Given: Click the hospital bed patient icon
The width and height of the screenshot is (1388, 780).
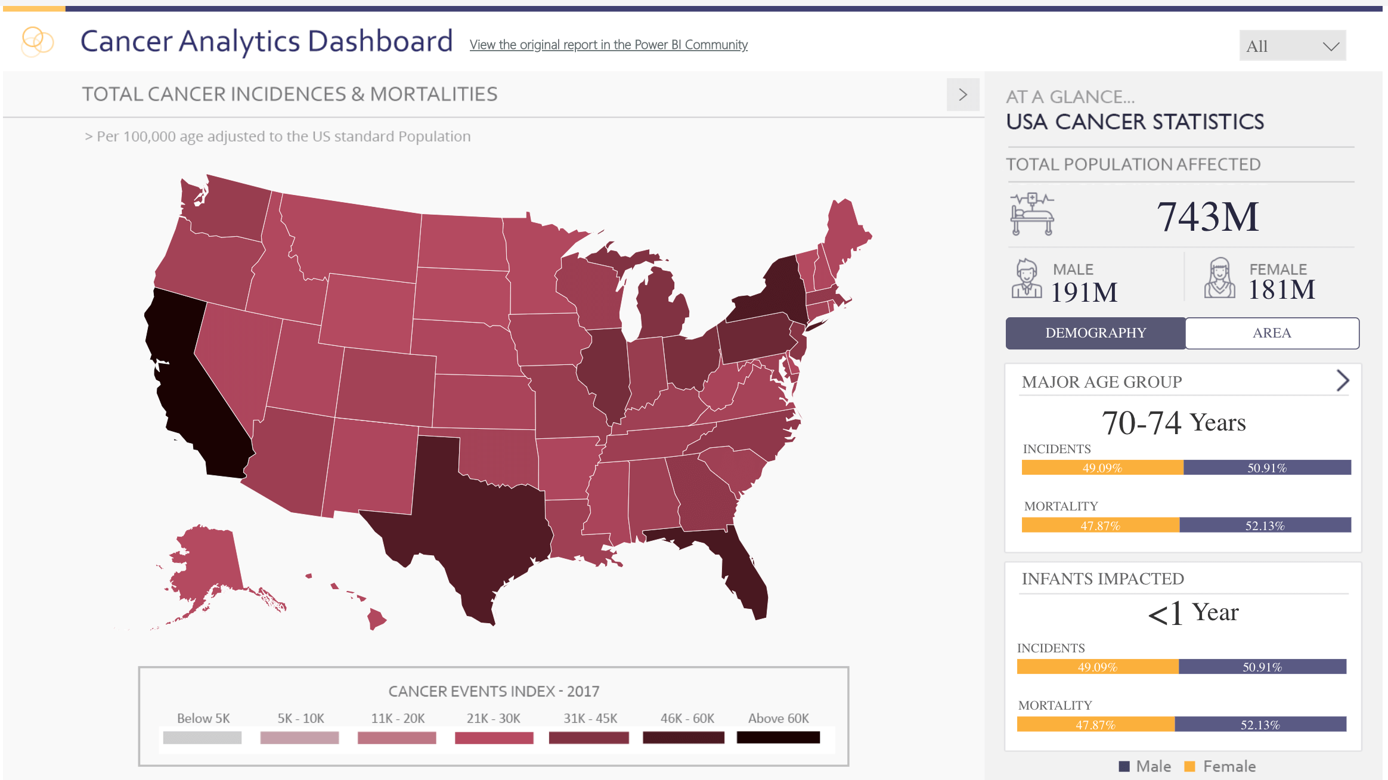Looking at the screenshot, I should [x=1033, y=214].
